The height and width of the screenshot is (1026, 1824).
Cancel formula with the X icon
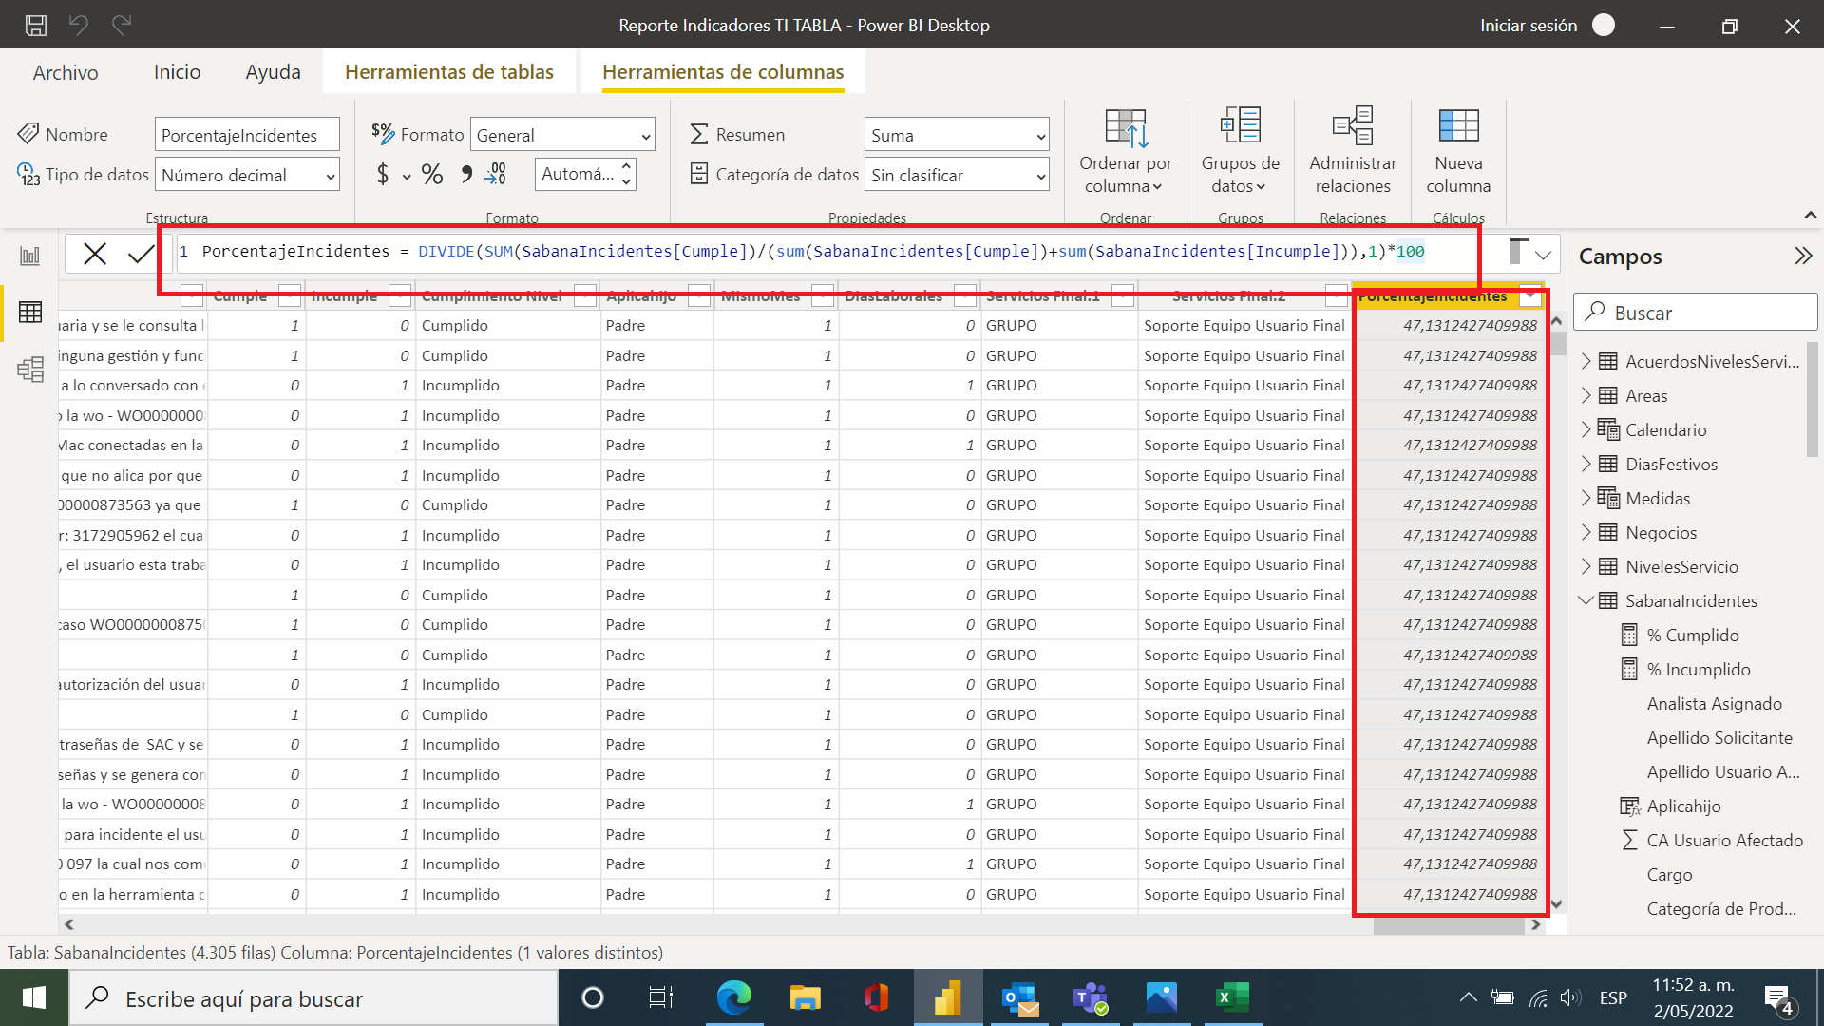(95, 254)
